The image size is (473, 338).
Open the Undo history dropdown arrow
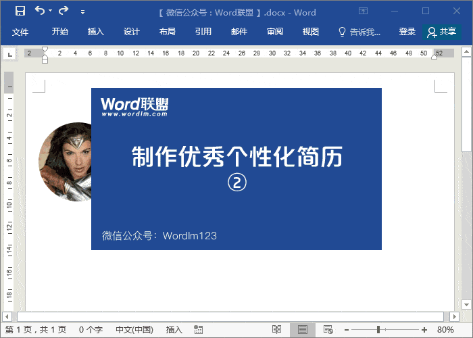tap(51, 11)
